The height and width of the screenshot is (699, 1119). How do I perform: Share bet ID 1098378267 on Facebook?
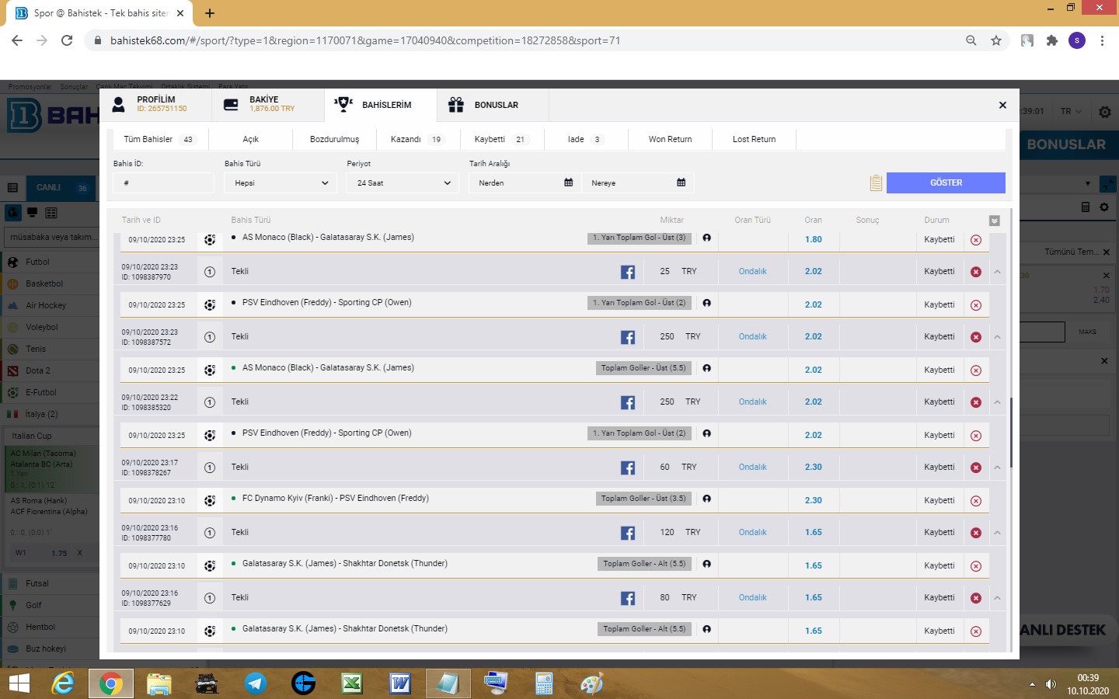(628, 468)
